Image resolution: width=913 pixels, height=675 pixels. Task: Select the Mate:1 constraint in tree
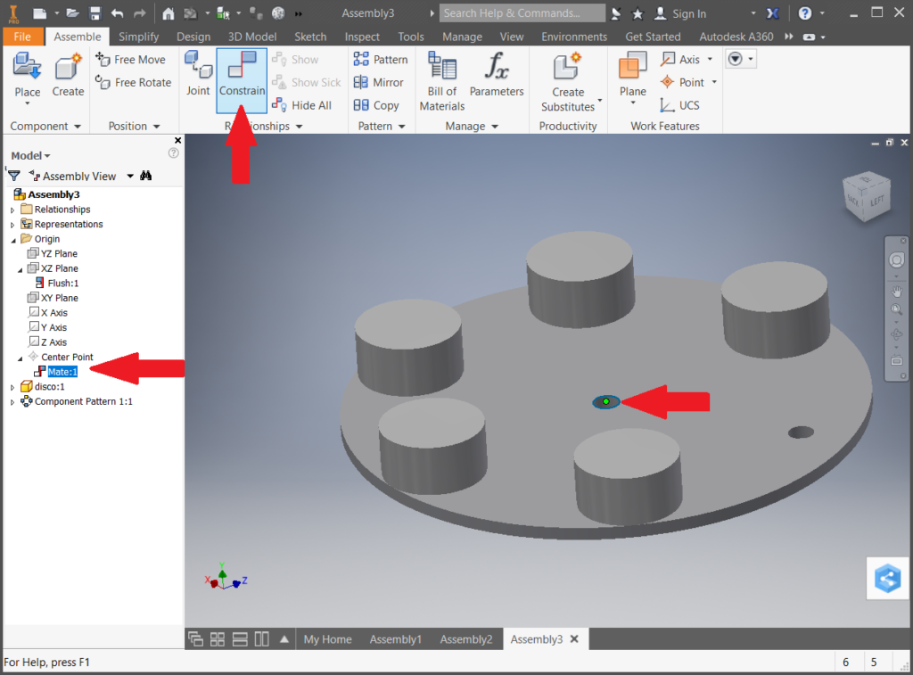(62, 372)
